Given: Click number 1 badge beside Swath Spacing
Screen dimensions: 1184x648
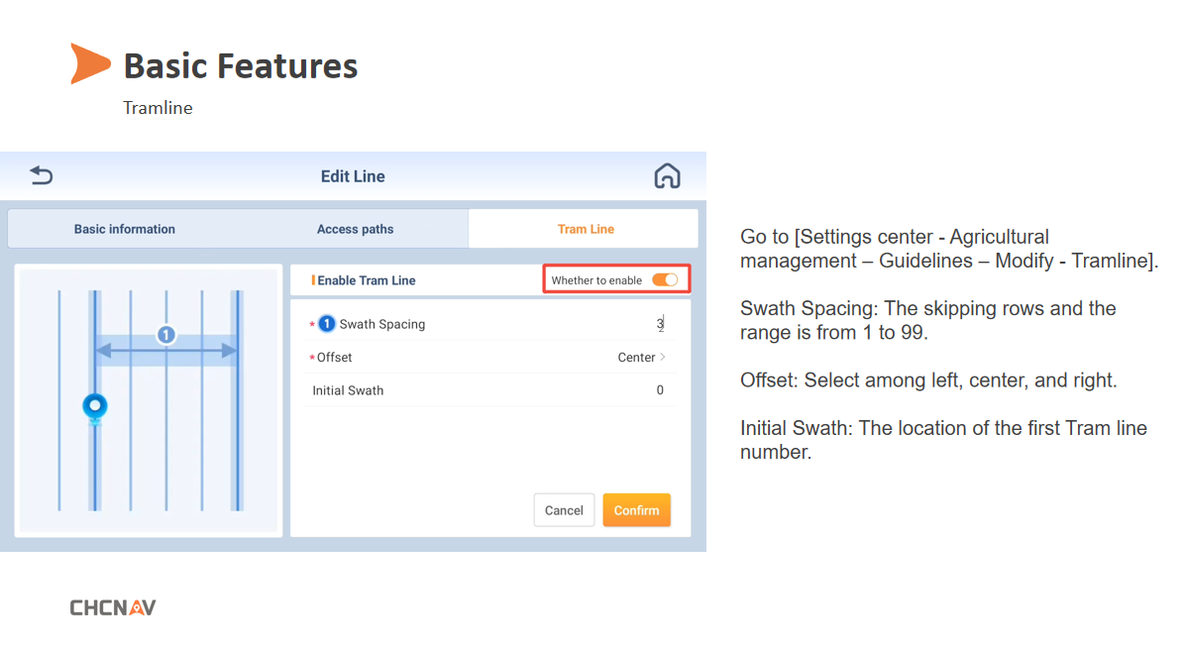Looking at the screenshot, I should [327, 324].
